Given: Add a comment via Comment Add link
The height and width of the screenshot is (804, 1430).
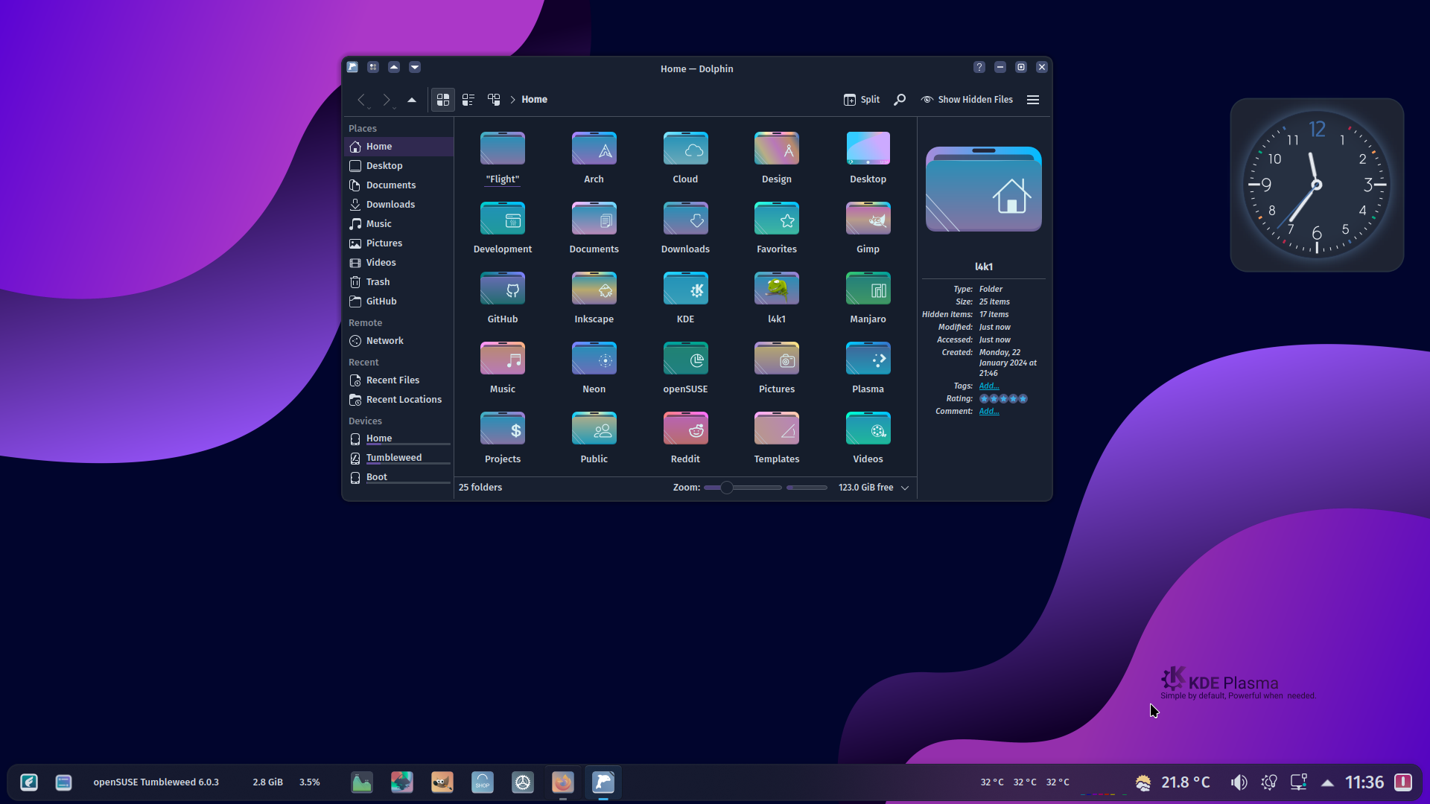Looking at the screenshot, I should point(988,411).
